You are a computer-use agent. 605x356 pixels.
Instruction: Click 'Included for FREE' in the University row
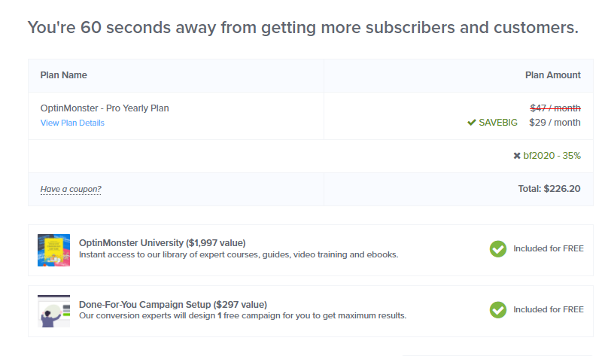549,248
